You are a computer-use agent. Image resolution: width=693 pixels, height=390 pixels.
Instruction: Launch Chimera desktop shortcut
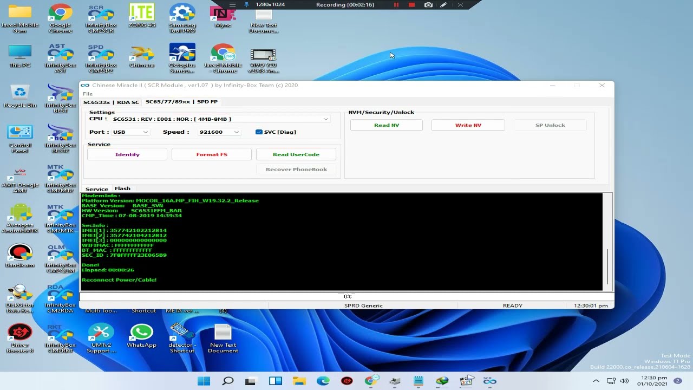click(142, 56)
